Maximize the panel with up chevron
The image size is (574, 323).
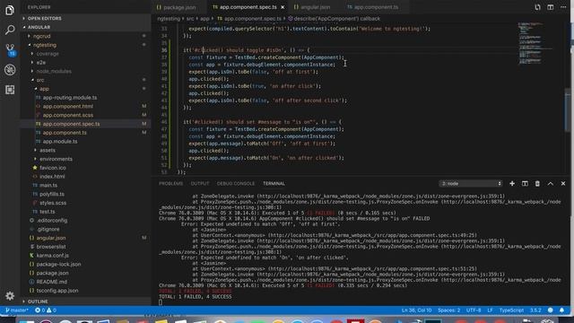tap(550, 183)
